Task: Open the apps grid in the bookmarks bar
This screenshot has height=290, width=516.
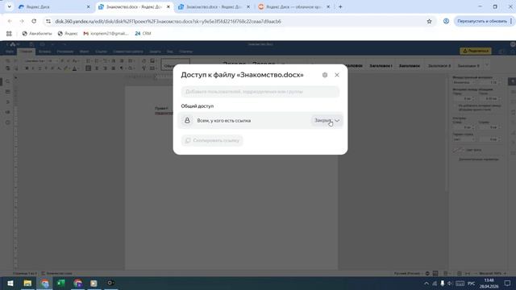Action: pyautogui.click(x=9, y=34)
